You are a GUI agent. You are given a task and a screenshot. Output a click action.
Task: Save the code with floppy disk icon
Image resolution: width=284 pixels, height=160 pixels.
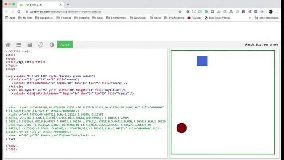30,44
